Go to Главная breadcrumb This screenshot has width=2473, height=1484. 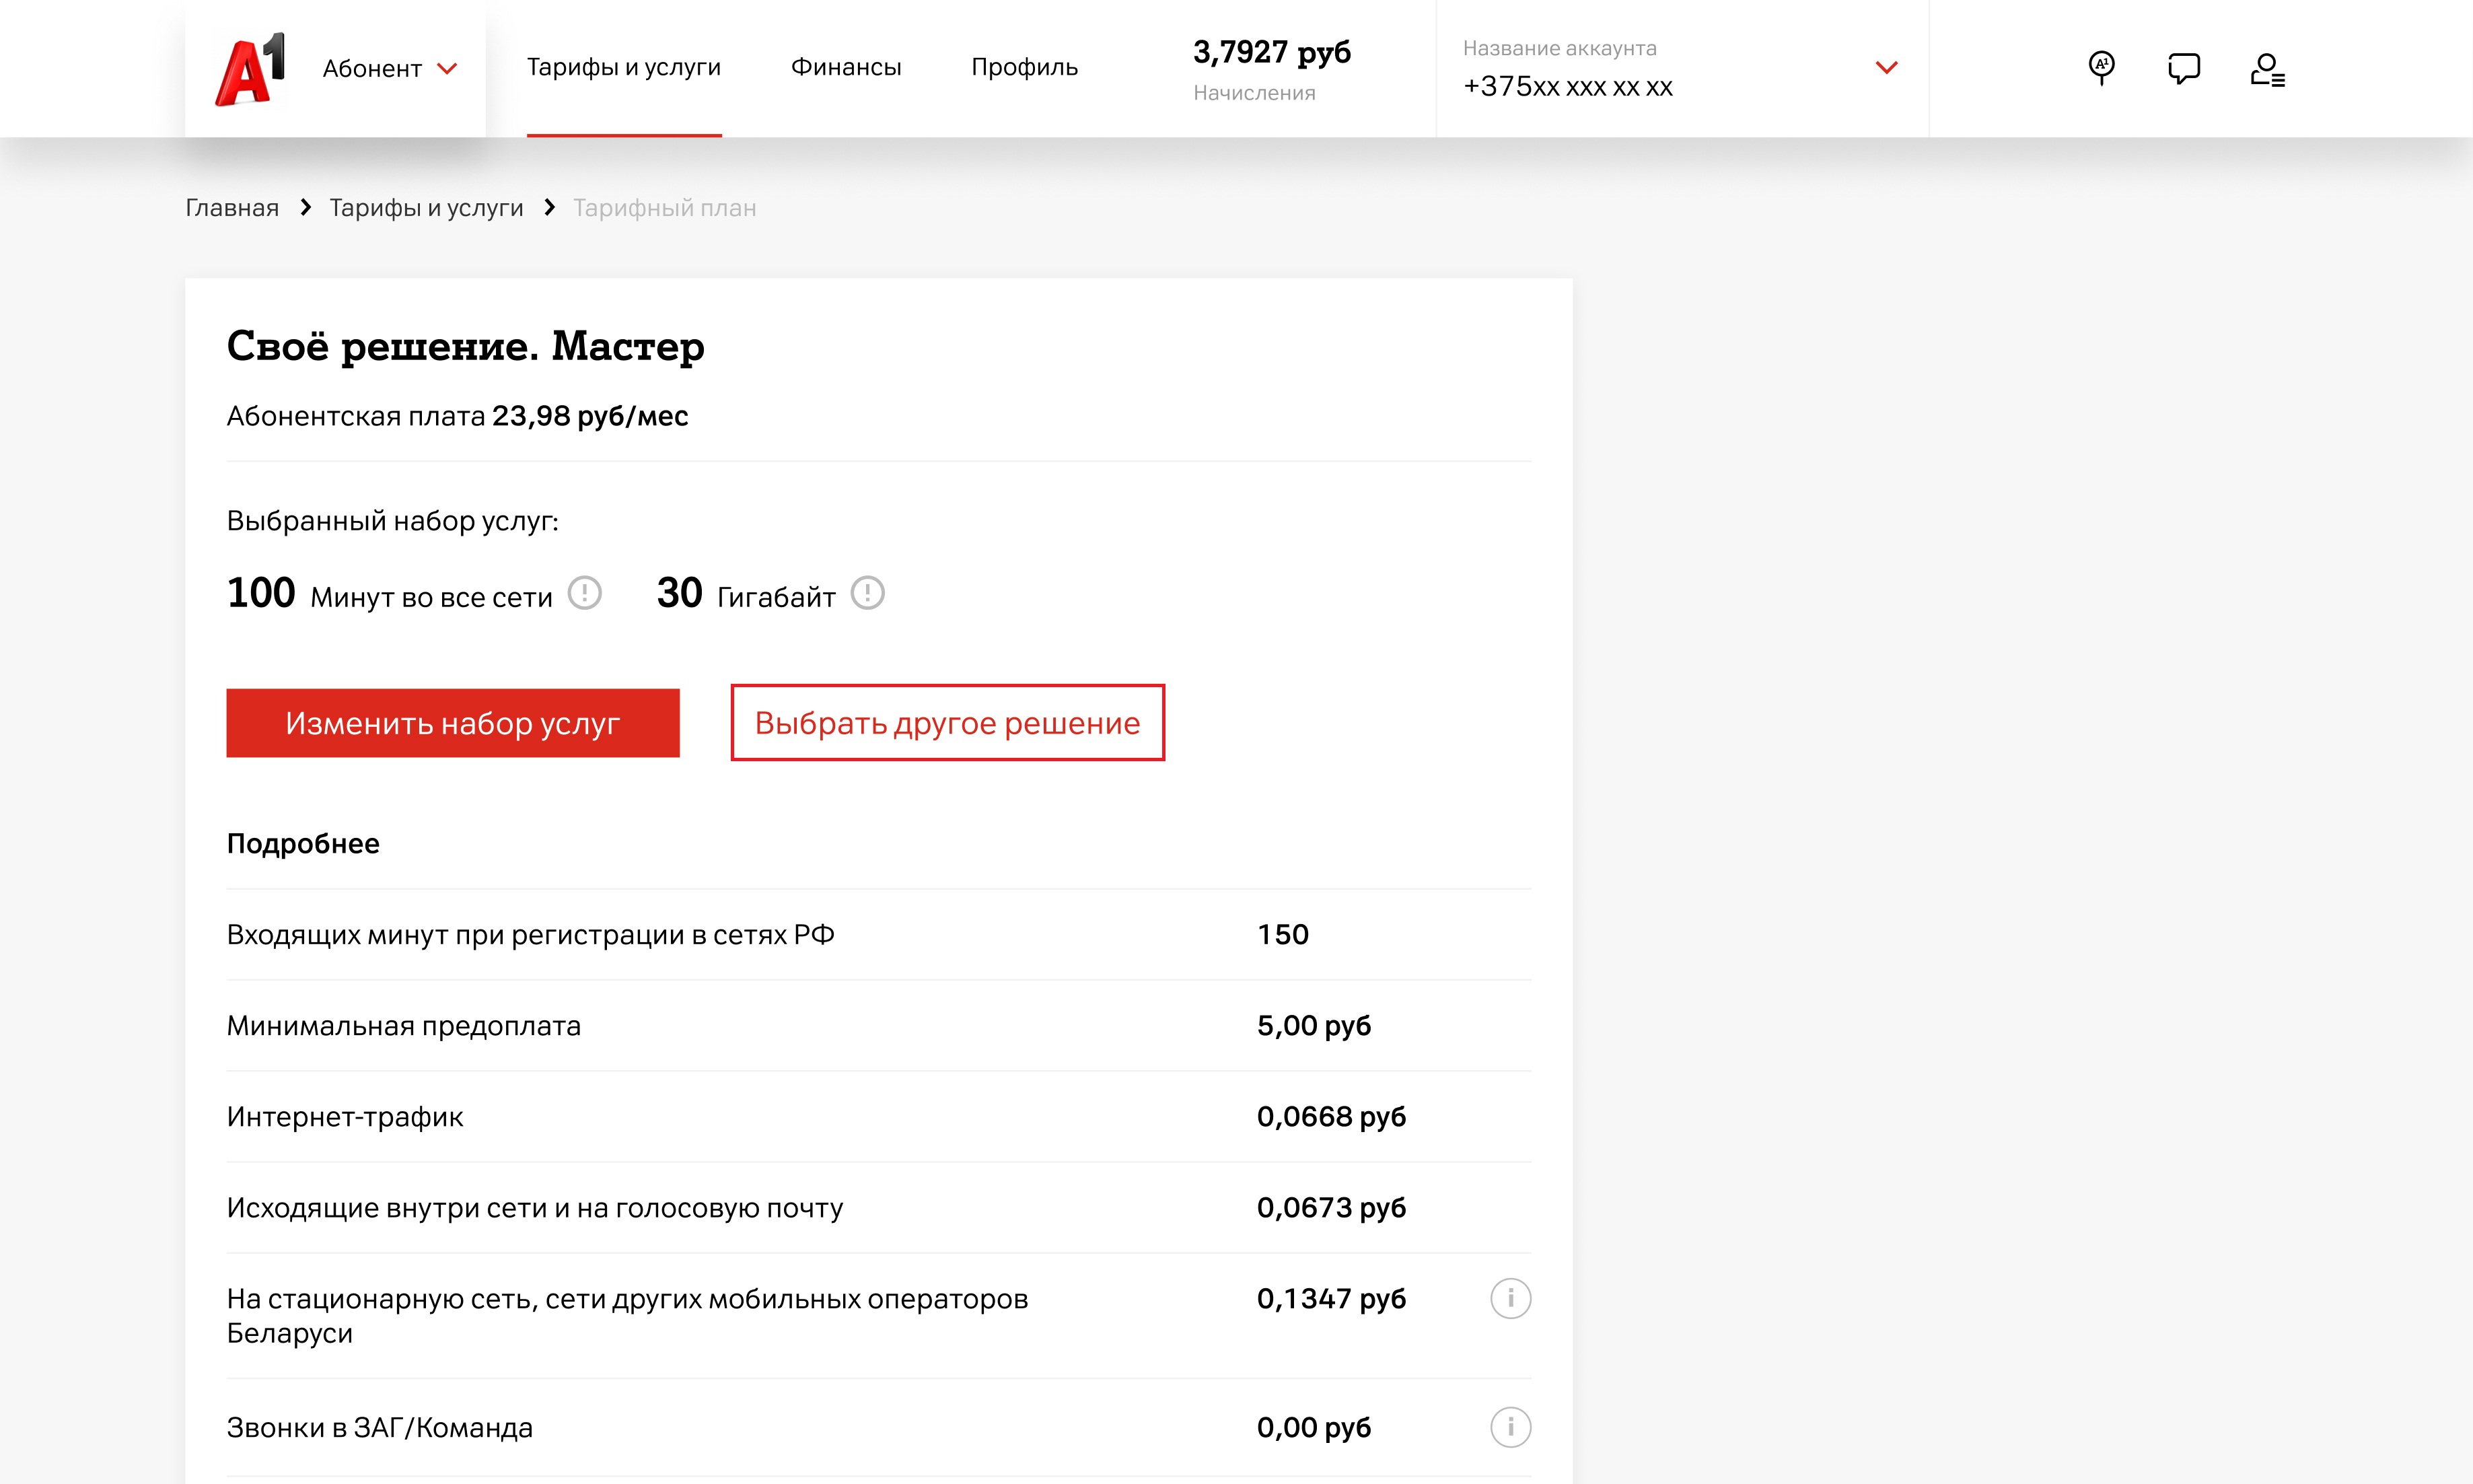[x=232, y=208]
